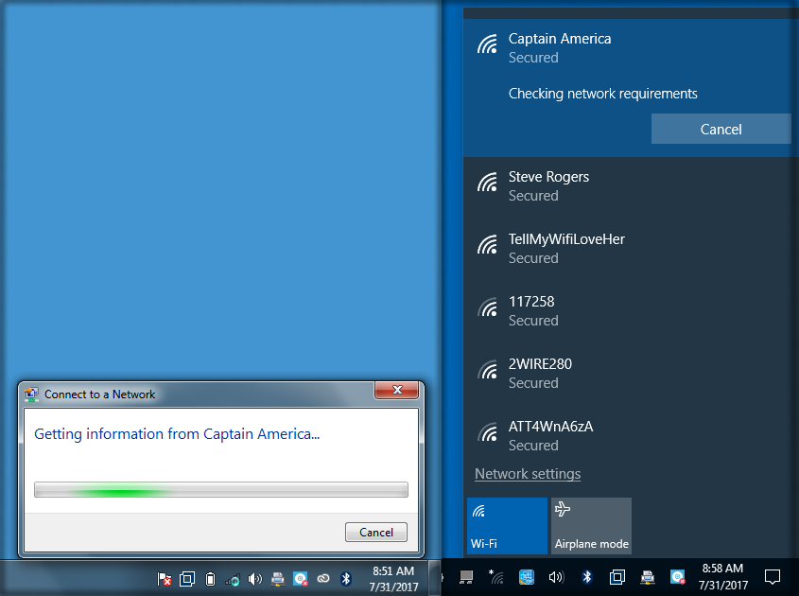Image resolution: width=799 pixels, height=596 pixels.
Task: Cancel connecting under Checking network requirements
Action: click(721, 130)
